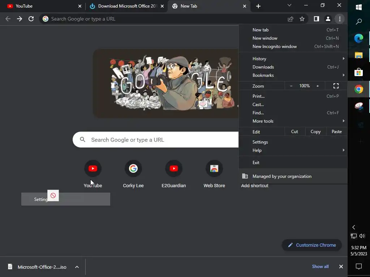Switch to the YouTube tab

pyautogui.click(x=43, y=6)
